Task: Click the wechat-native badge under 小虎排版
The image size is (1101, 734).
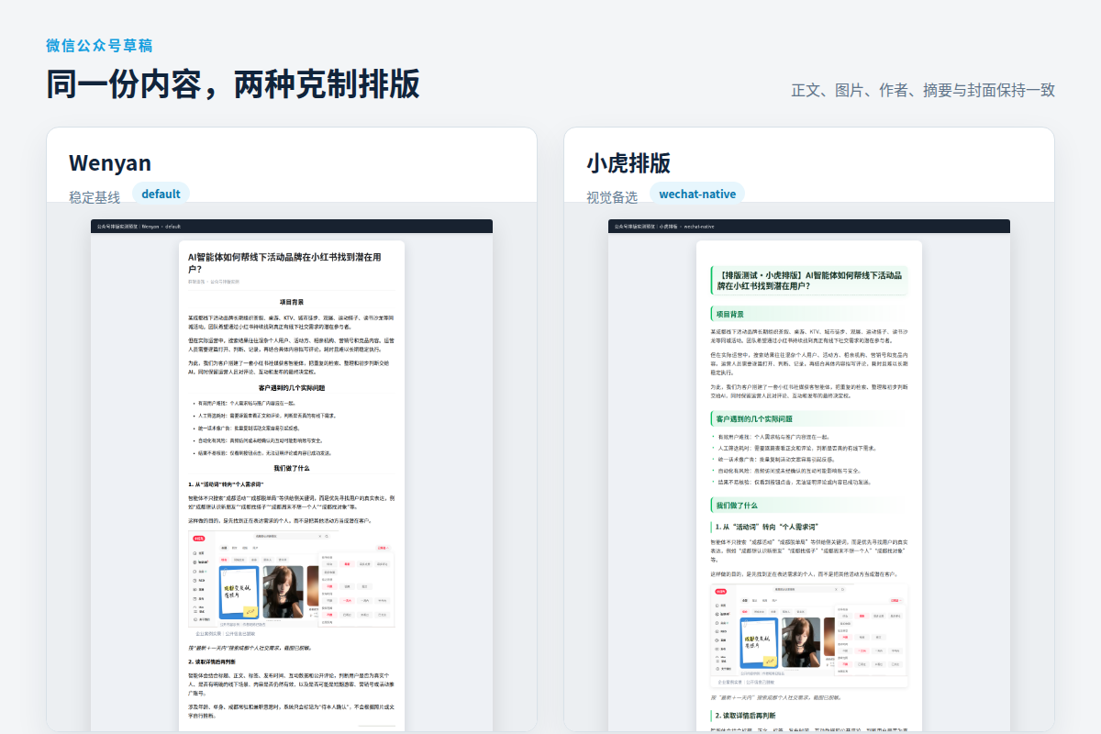Action: pos(697,194)
